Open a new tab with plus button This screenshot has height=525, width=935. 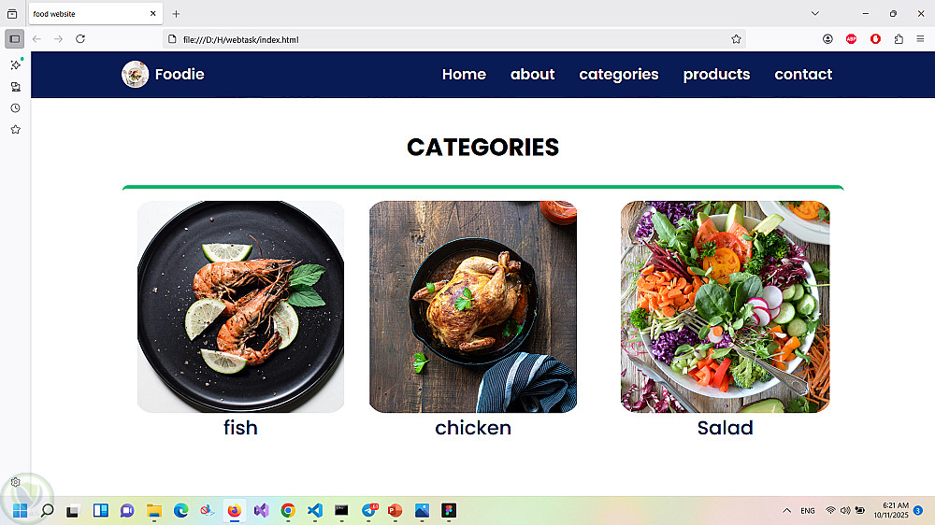tap(176, 14)
